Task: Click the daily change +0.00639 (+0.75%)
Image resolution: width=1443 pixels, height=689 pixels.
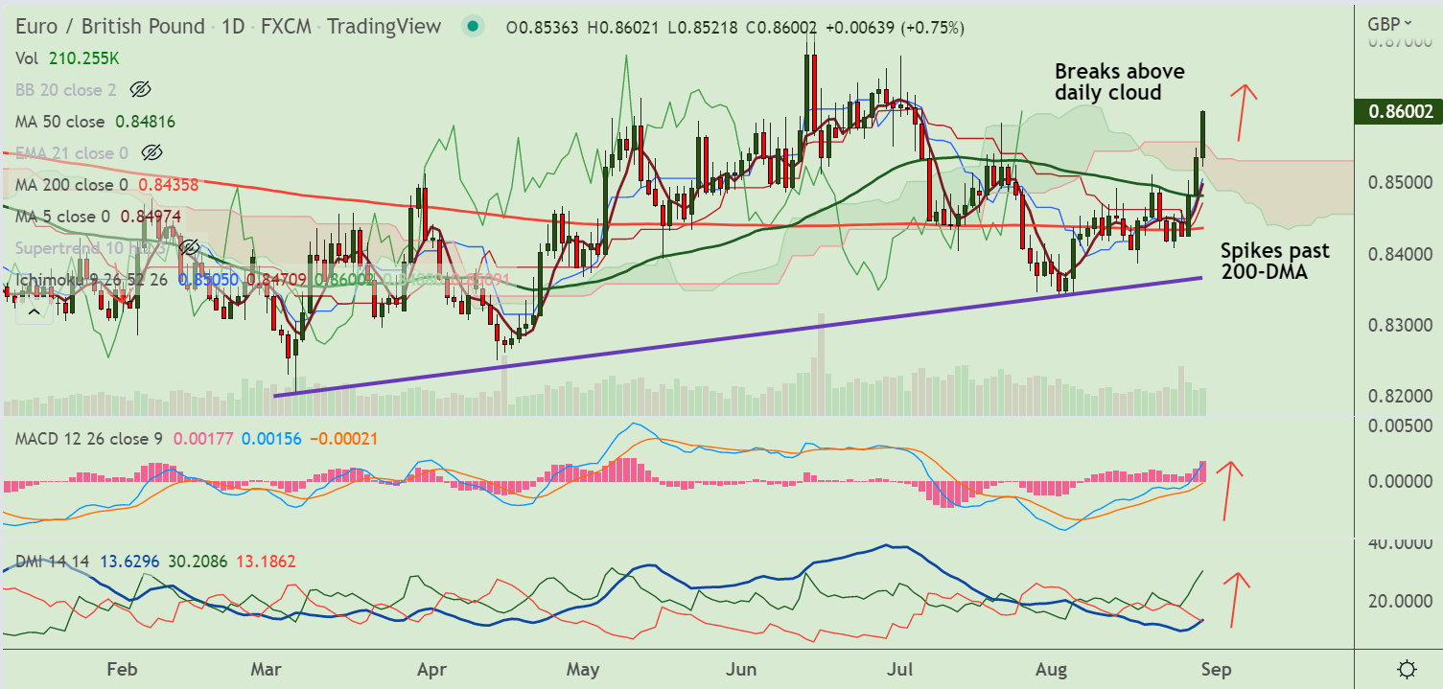Action: pos(895,28)
